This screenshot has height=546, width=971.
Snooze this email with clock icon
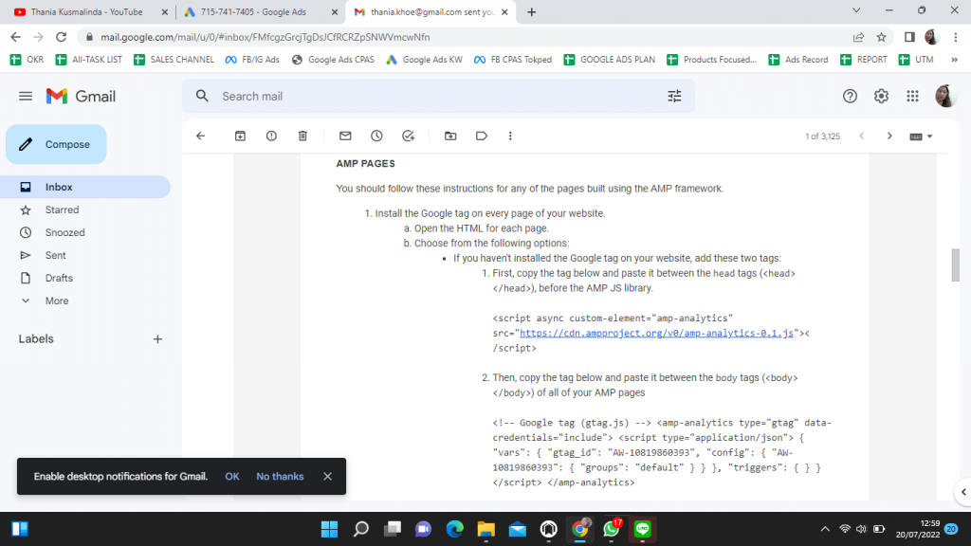pos(376,136)
